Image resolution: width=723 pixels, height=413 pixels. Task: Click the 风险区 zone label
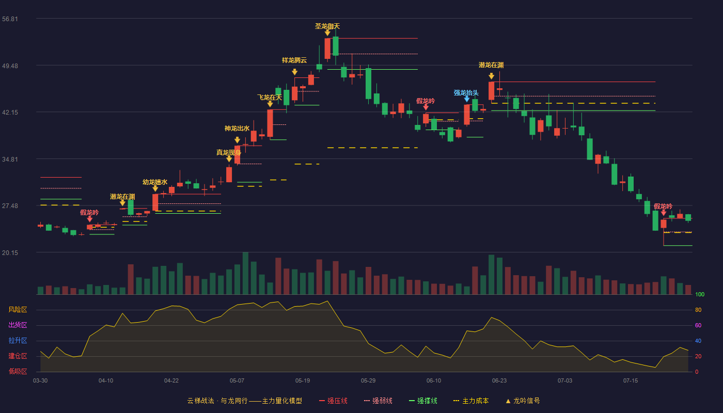pyautogui.click(x=18, y=310)
